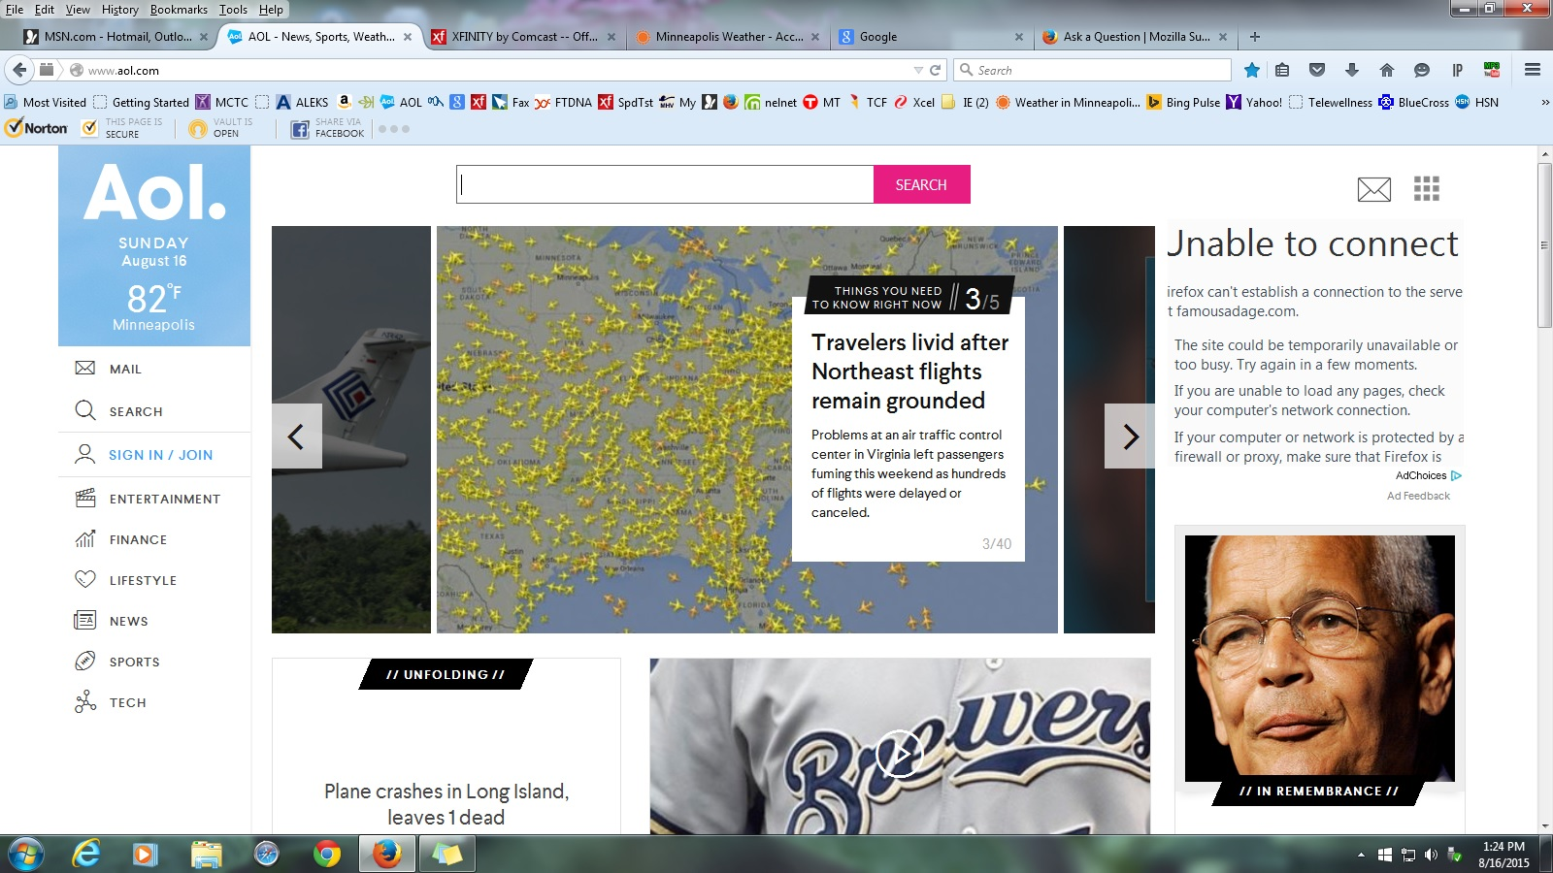Viewport: 1553px width, 873px height.
Task: Close the AOL News tab
Action: point(408,37)
